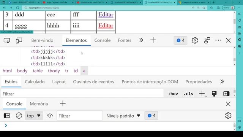This screenshot has height=137, width=243.
Task: Add new style rule plus icon
Action: click(x=202, y=94)
